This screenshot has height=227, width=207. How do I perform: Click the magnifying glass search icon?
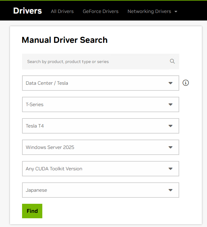(x=172, y=61)
